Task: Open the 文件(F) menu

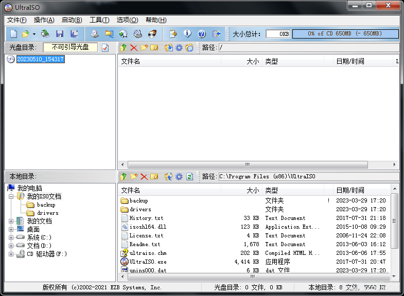Action: (x=17, y=20)
